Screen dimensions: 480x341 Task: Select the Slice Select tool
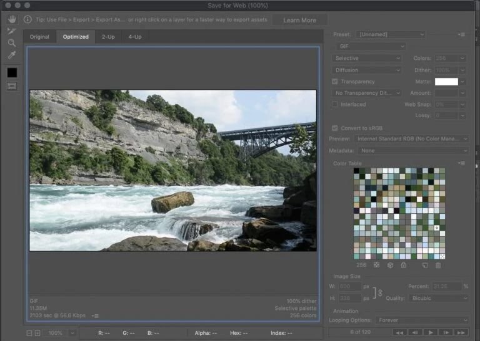pyautogui.click(x=12, y=31)
